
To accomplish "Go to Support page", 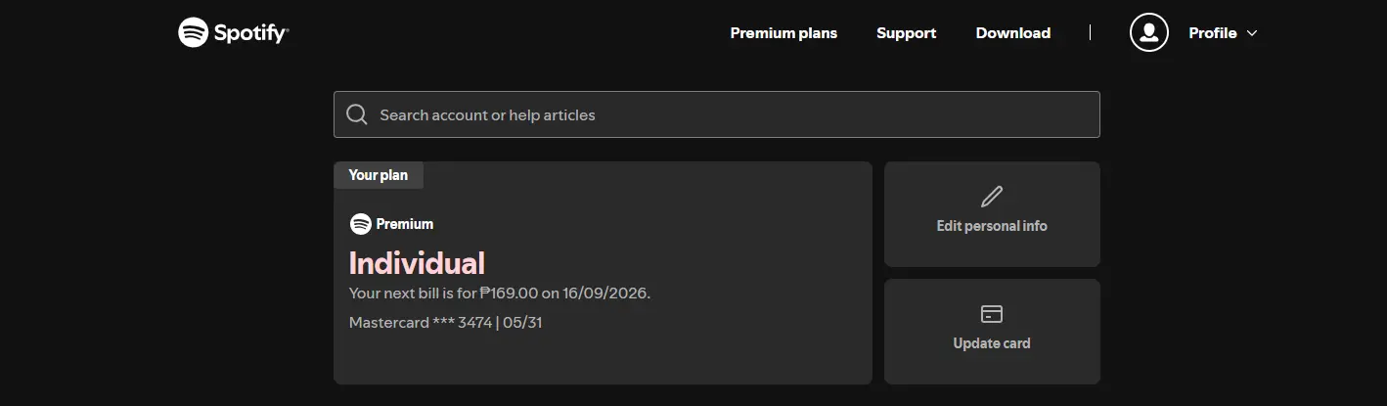I will (906, 33).
